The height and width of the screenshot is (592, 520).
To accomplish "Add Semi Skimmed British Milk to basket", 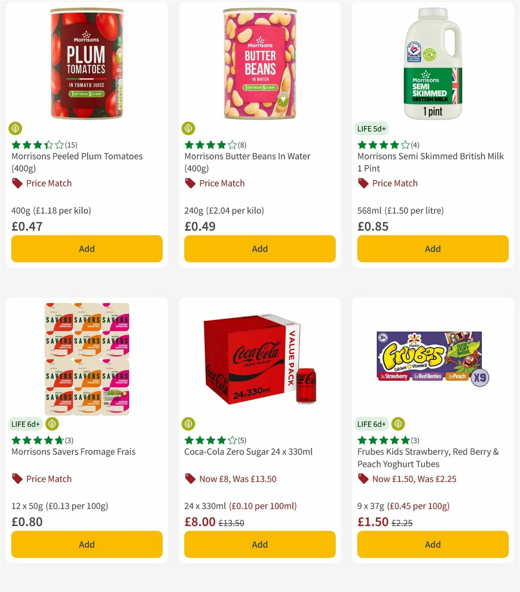I will click(432, 249).
